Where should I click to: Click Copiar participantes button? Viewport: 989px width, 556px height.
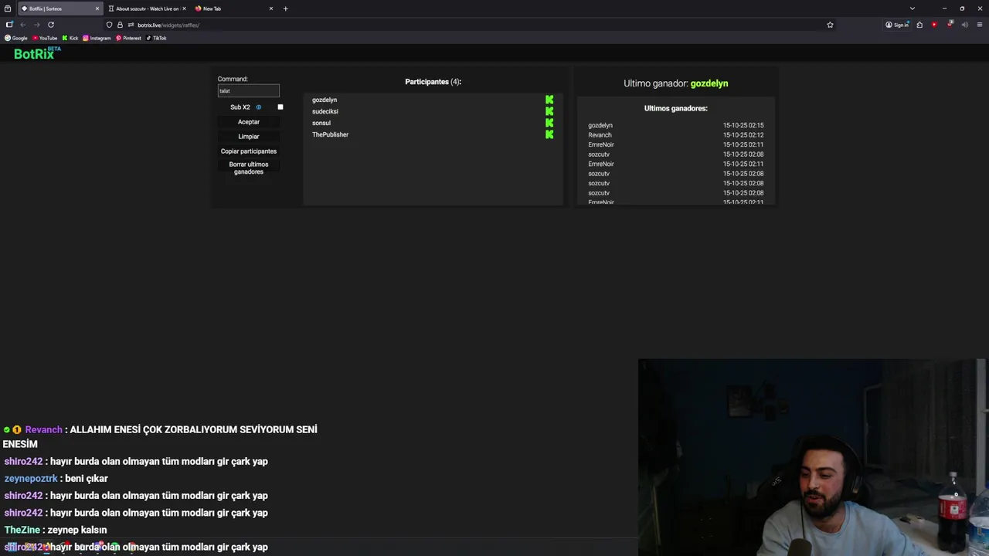pos(249,151)
